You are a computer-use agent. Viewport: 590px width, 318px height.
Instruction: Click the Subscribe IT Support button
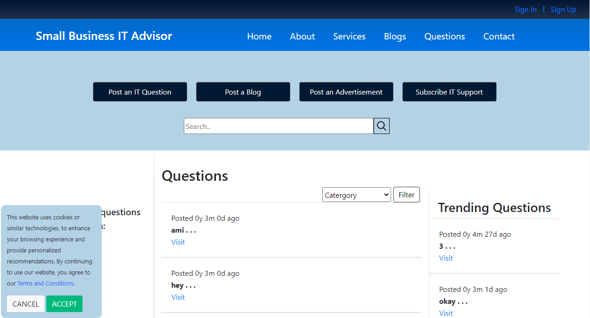449,92
